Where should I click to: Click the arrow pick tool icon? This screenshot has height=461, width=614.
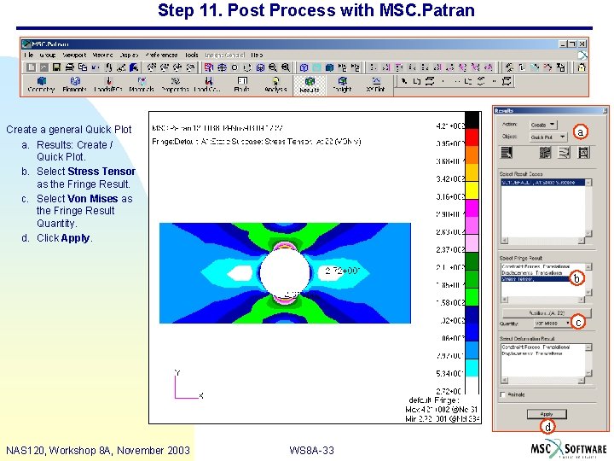(404, 81)
